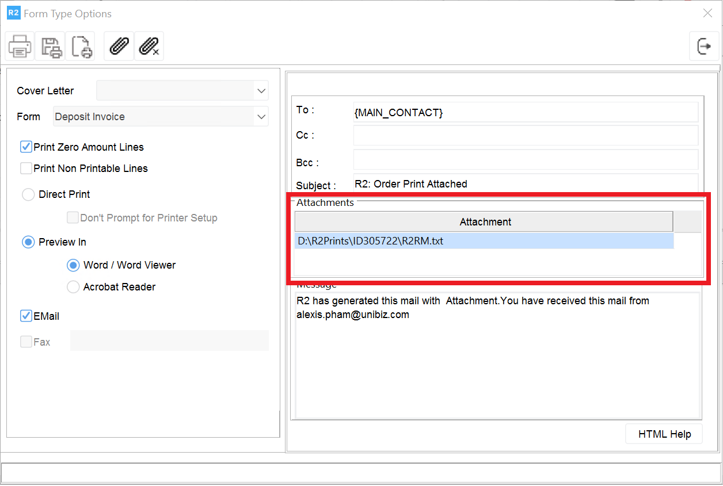This screenshot has width=723, height=486.
Task: Click the printer icon in the toolbar
Action: [20, 47]
